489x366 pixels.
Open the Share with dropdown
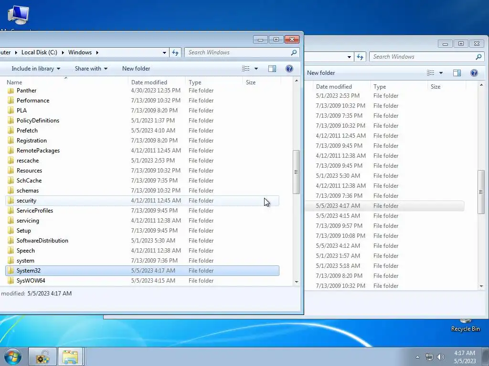(91, 69)
